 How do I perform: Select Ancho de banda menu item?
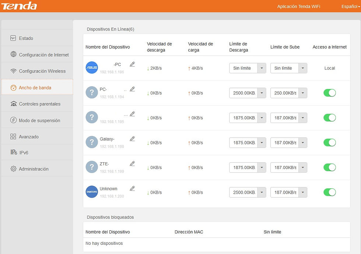pyautogui.click(x=37, y=88)
